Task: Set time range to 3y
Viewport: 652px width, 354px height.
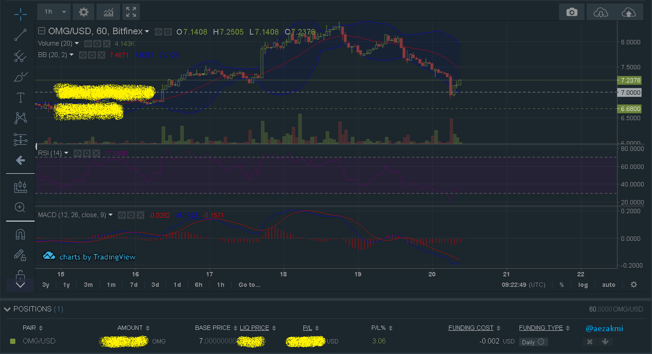Action: (46, 285)
